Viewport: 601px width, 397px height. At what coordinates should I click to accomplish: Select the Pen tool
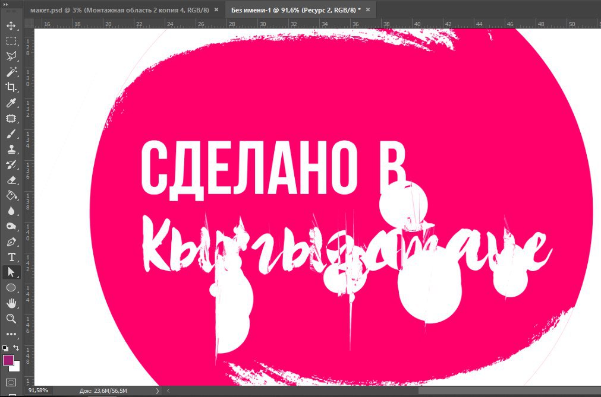[11, 242]
